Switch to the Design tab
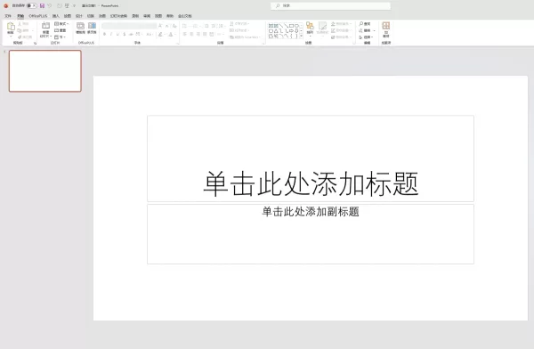The height and width of the screenshot is (349, 534). pos(79,16)
